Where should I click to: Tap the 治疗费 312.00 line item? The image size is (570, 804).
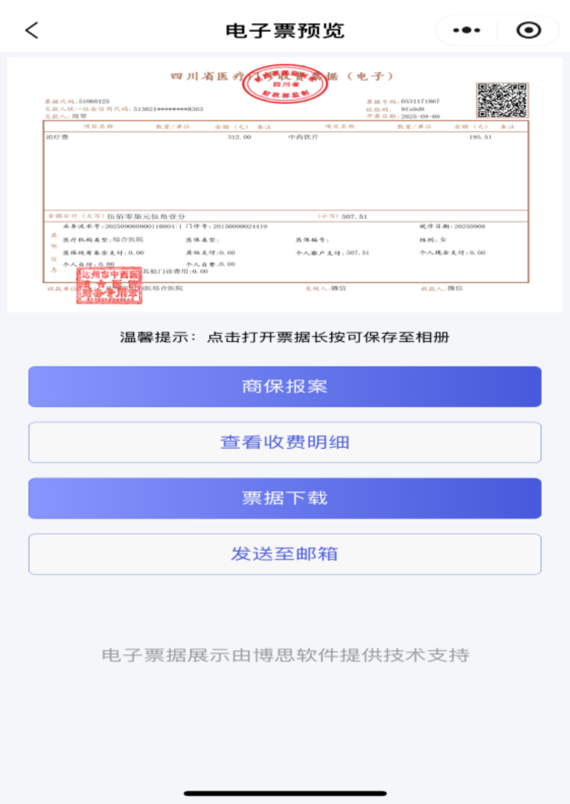point(148,138)
